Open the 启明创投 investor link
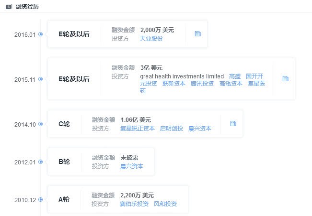312x216 pixels. coord(172,128)
